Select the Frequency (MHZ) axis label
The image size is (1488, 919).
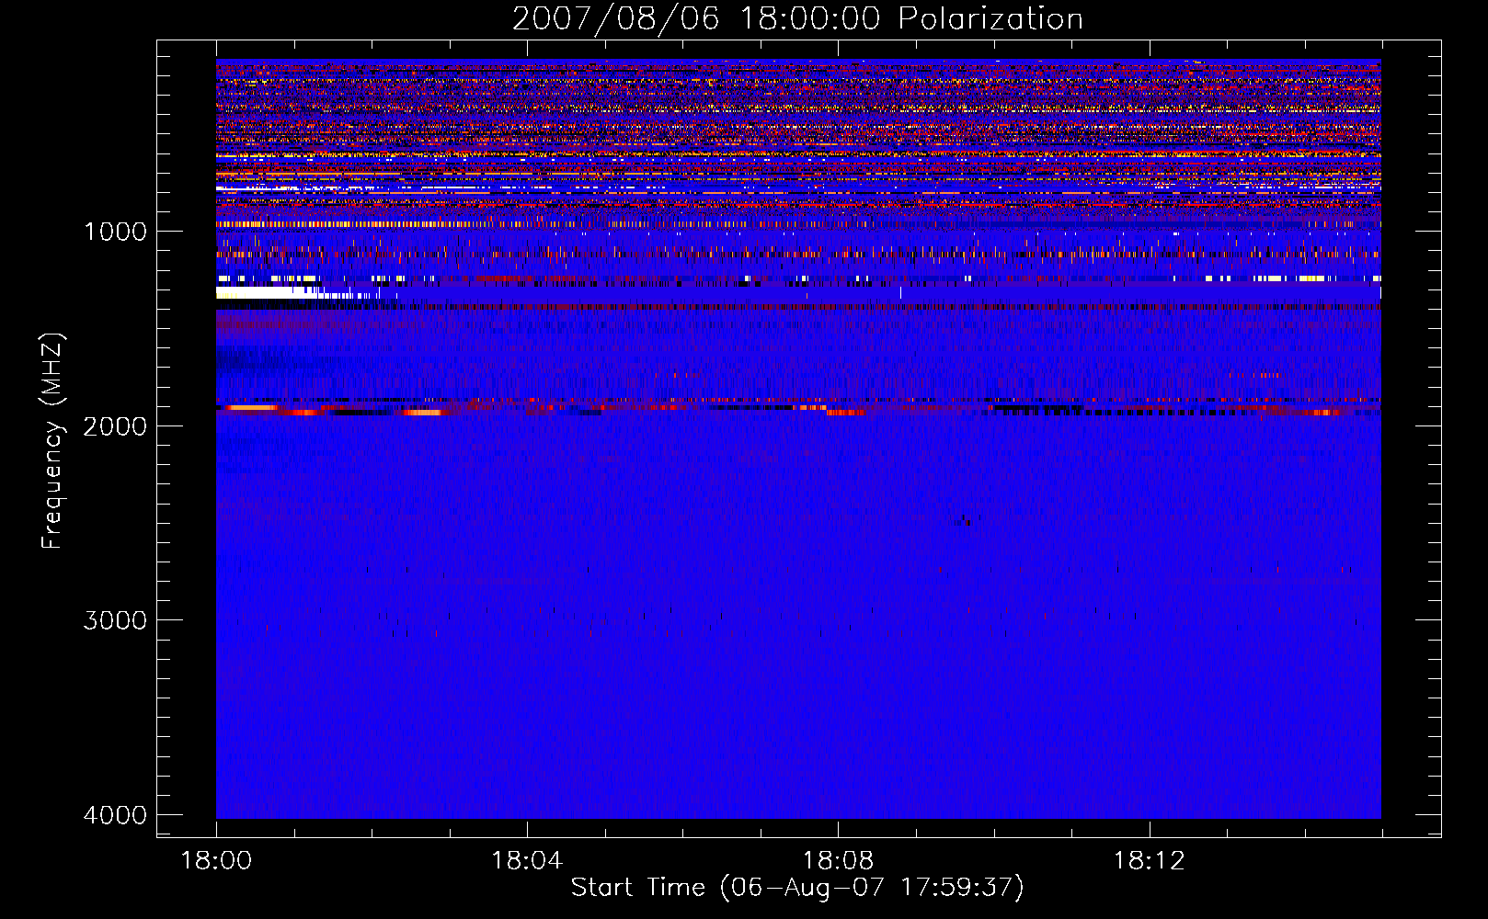(52, 441)
